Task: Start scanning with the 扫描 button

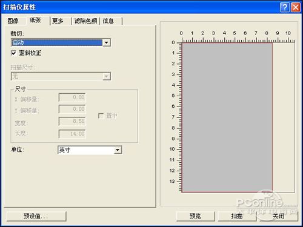Action: coord(237,216)
